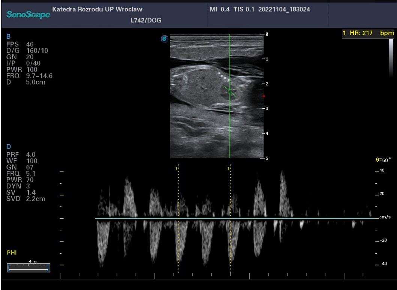Click the FRQ 9.7-14.6 frequency parameter
The image size is (397, 290).
point(29,76)
